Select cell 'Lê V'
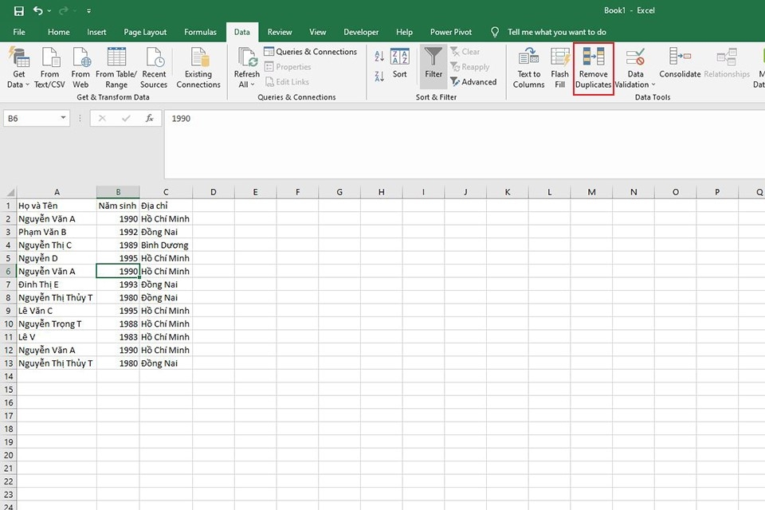The width and height of the screenshot is (765, 510). 57,337
